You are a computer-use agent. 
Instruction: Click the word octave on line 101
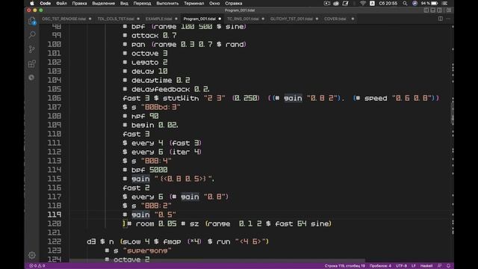145,53
